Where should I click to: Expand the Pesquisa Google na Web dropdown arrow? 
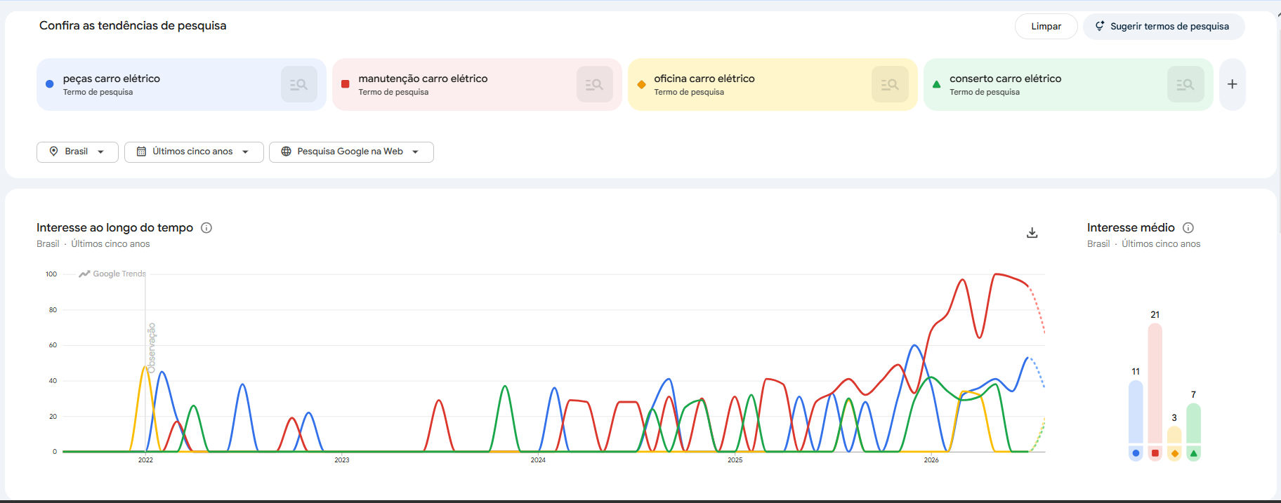(416, 152)
